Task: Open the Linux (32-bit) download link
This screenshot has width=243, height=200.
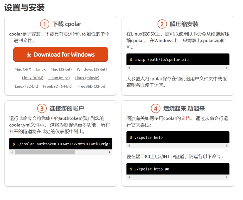Action: tap(26, 86)
